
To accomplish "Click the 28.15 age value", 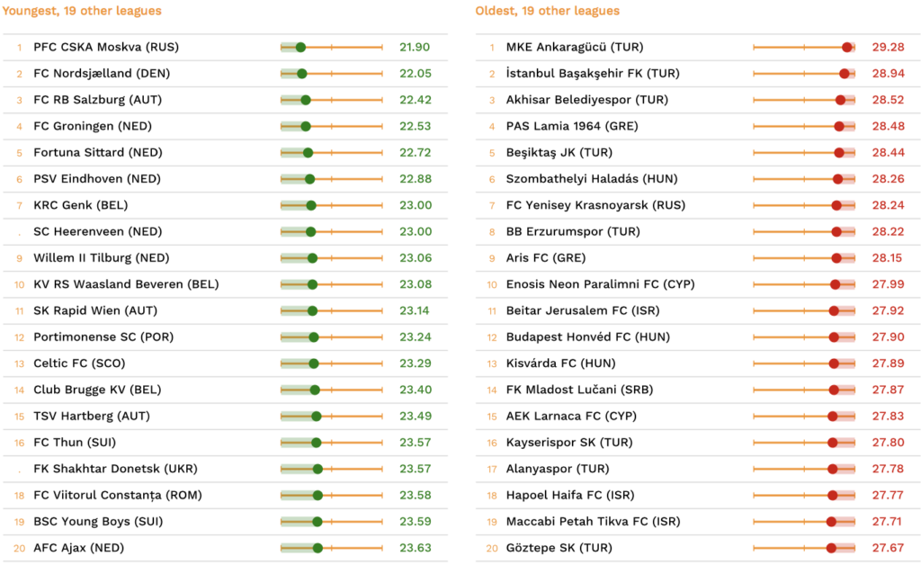I will point(887,258).
